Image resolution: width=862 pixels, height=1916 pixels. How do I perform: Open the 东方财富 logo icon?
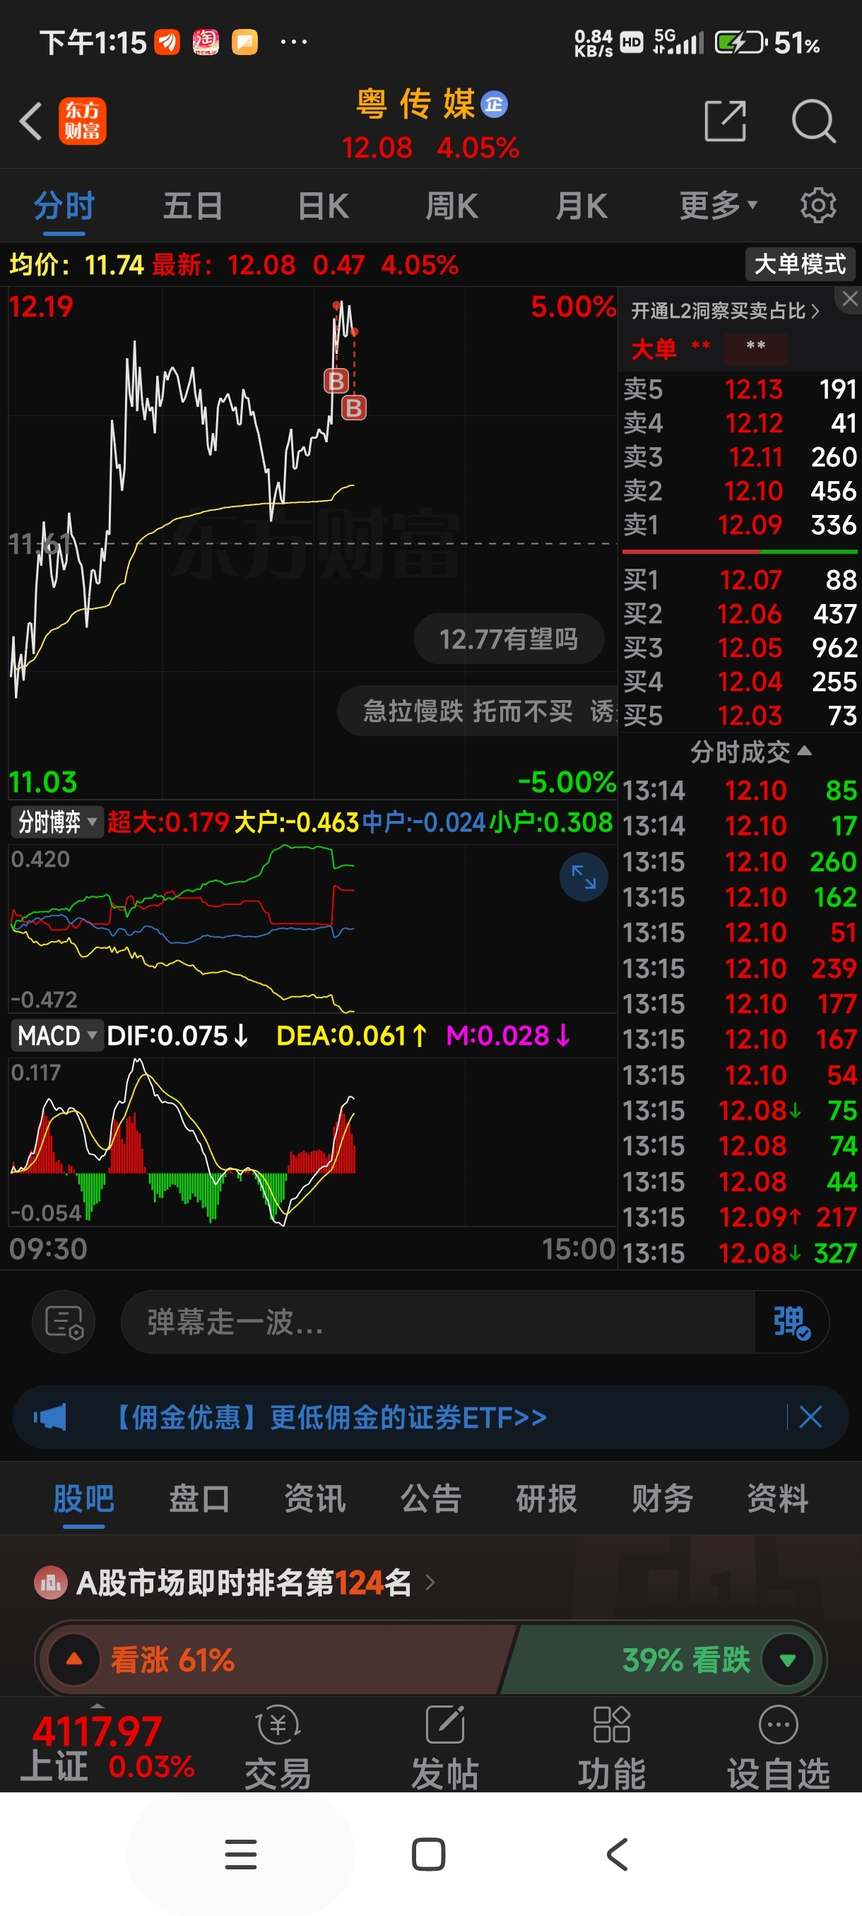coord(83,121)
